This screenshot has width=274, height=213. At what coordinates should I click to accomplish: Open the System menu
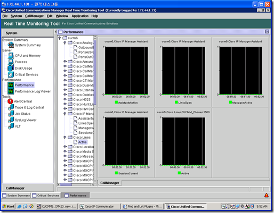click(16, 16)
